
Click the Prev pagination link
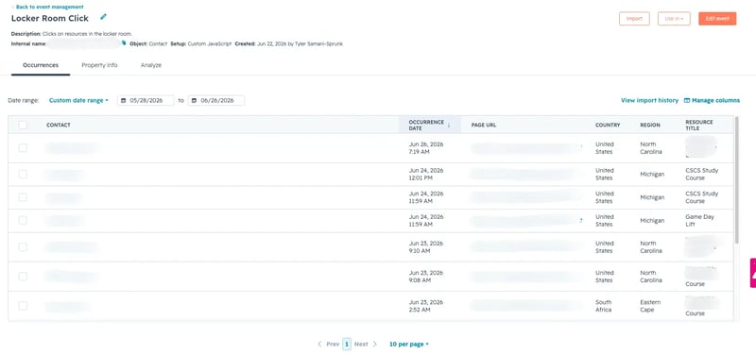[333, 345]
